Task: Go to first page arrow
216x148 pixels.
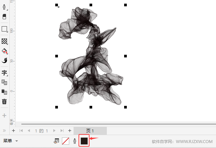Action: pyautogui.click(x=21, y=130)
